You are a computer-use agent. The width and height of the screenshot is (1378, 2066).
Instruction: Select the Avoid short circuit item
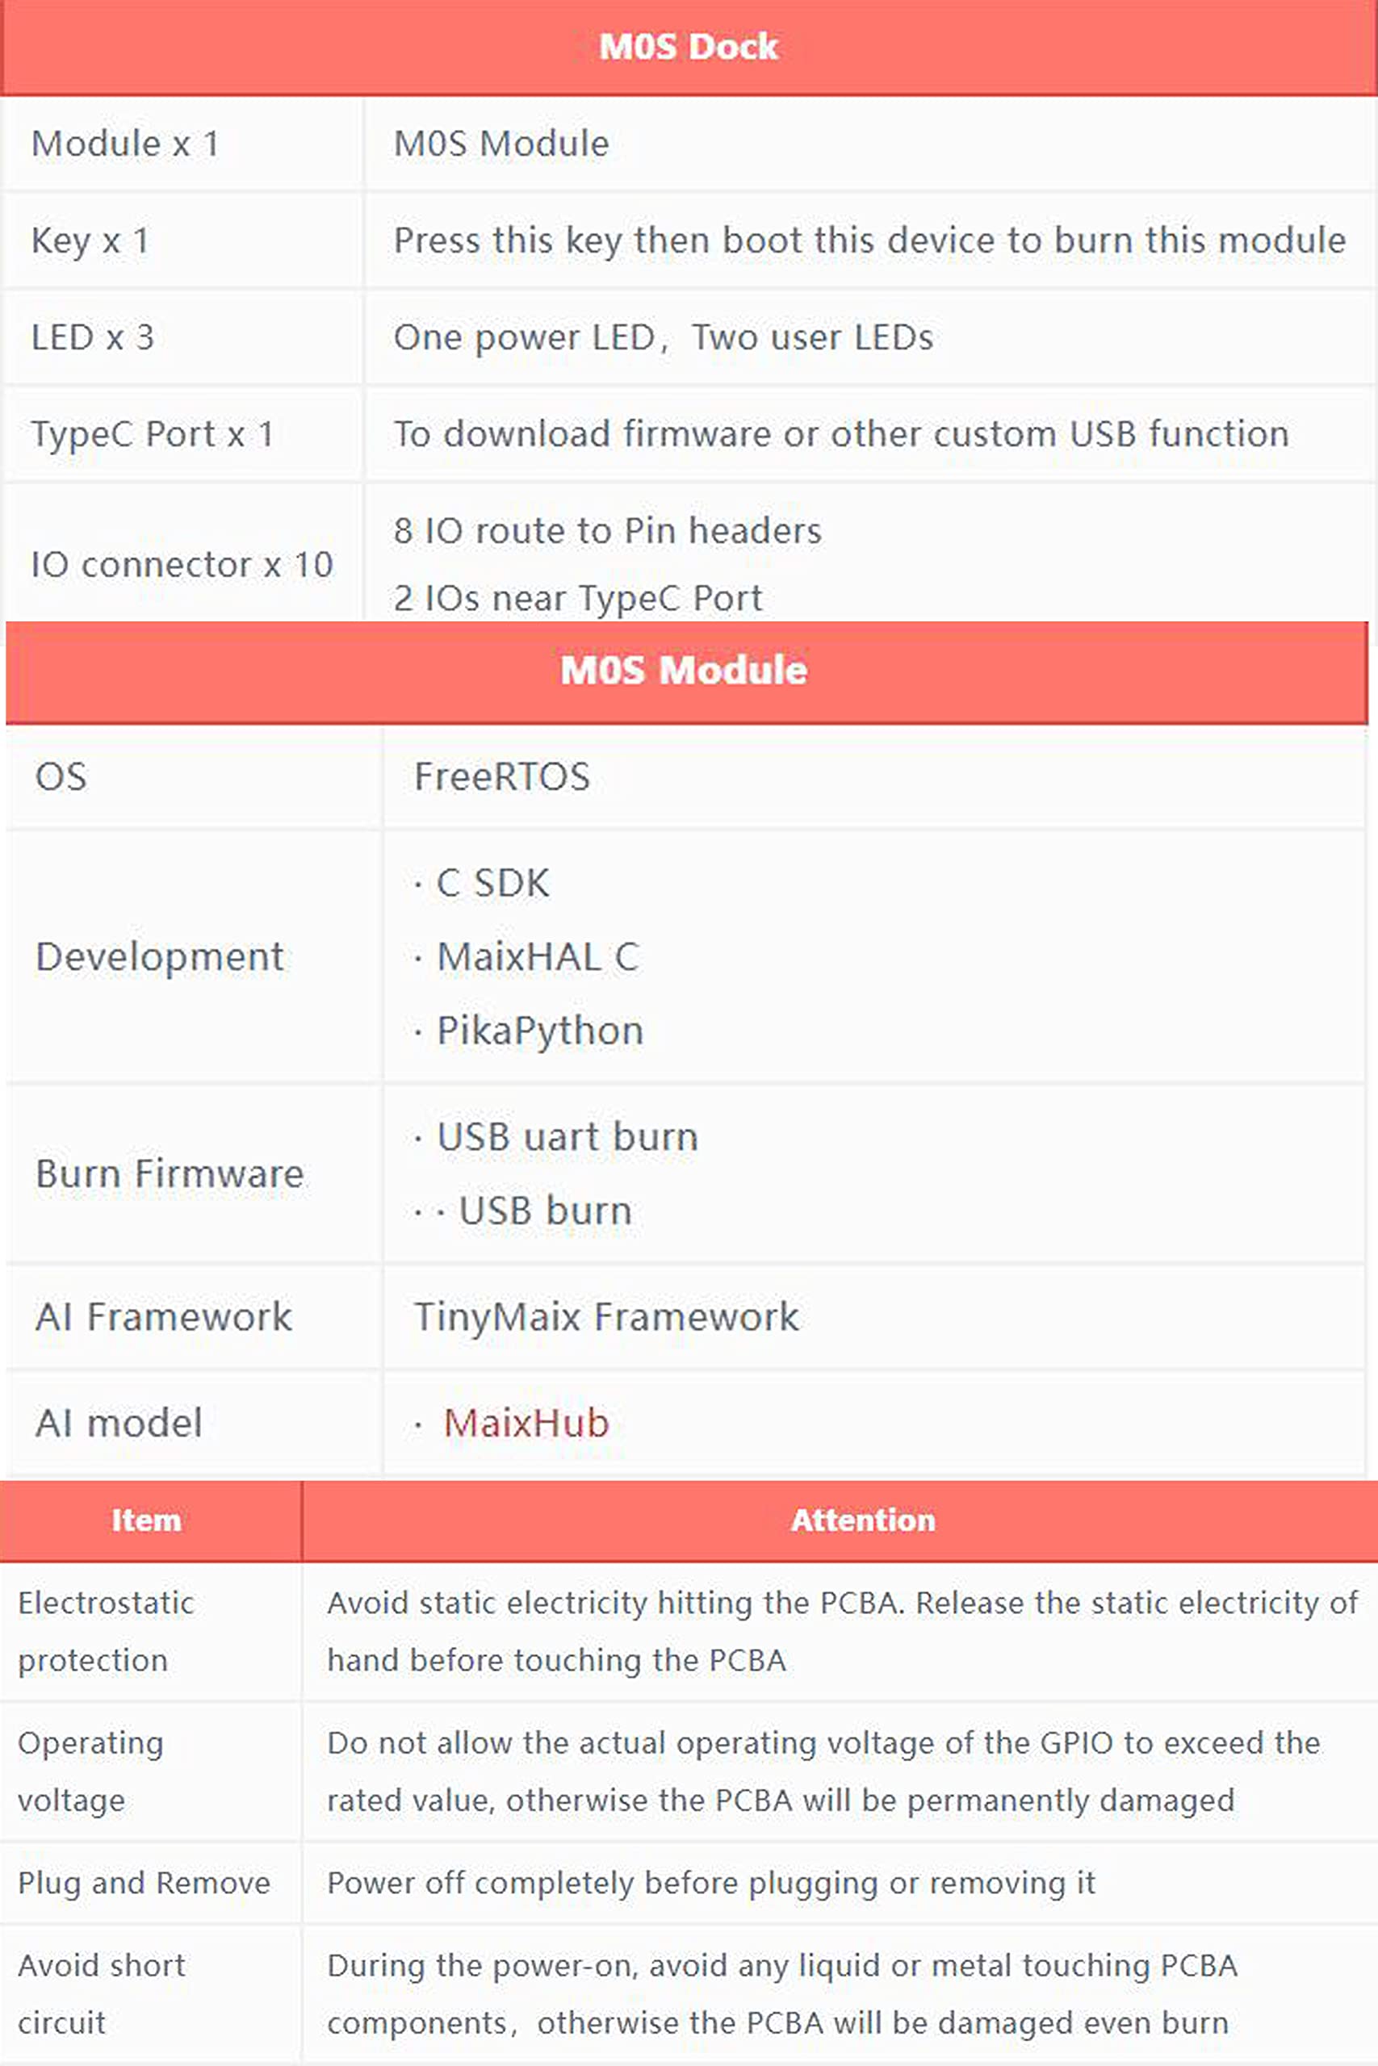(102, 1993)
